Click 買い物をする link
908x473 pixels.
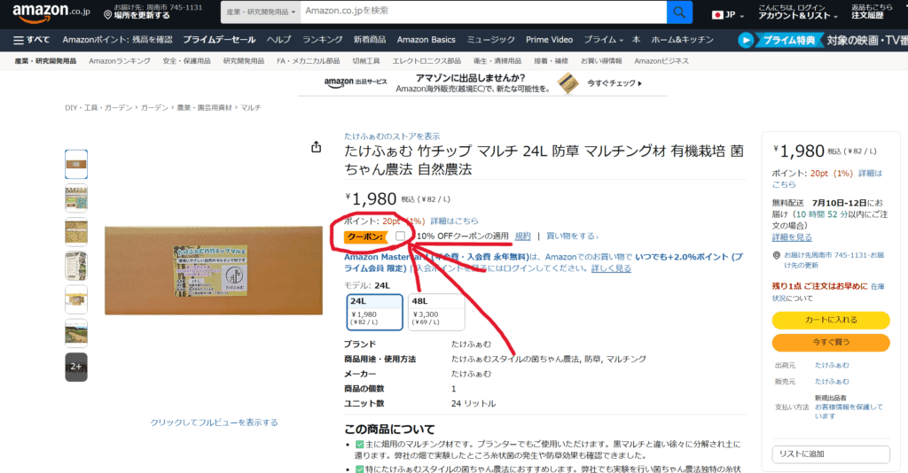click(x=572, y=236)
